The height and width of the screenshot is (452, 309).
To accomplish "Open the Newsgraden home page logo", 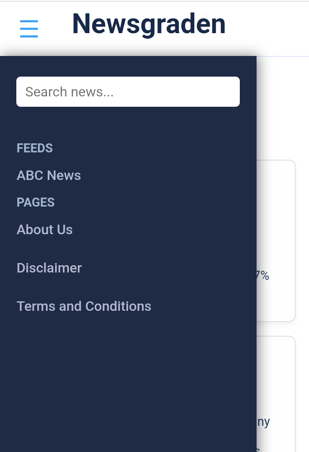I will click(148, 25).
